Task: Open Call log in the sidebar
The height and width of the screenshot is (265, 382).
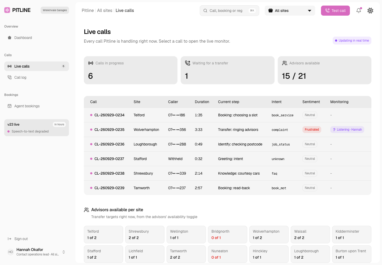Action: click(37, 77)
